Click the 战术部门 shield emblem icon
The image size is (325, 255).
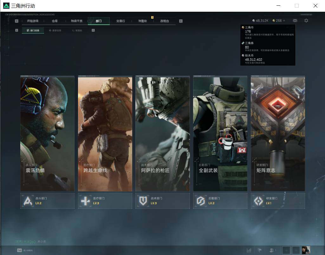[143, 201]
